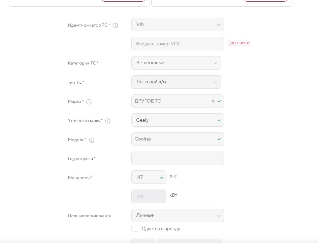Click green checkmark in Geely field
The image size is (318, 243).
(219, 120)
